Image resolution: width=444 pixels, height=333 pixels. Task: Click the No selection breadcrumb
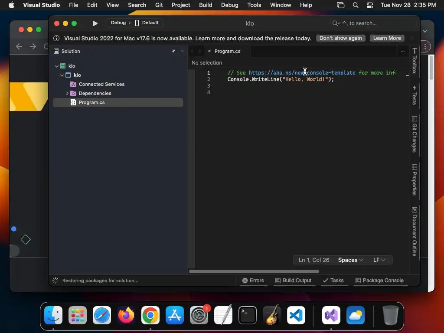207,63
